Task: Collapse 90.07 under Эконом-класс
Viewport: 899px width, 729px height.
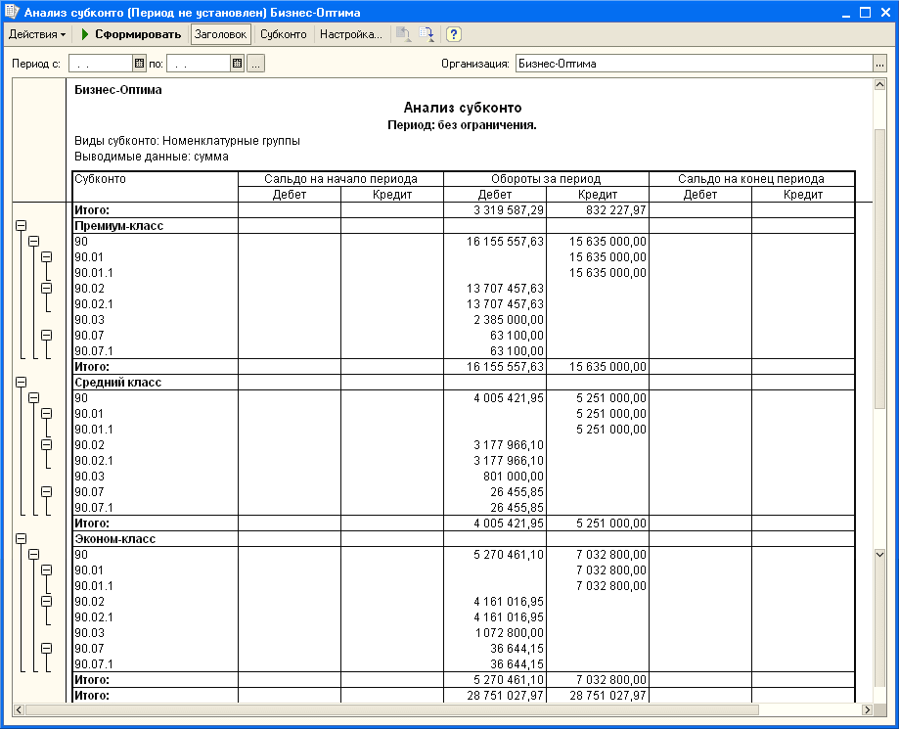Action: (x=46, y=648)
